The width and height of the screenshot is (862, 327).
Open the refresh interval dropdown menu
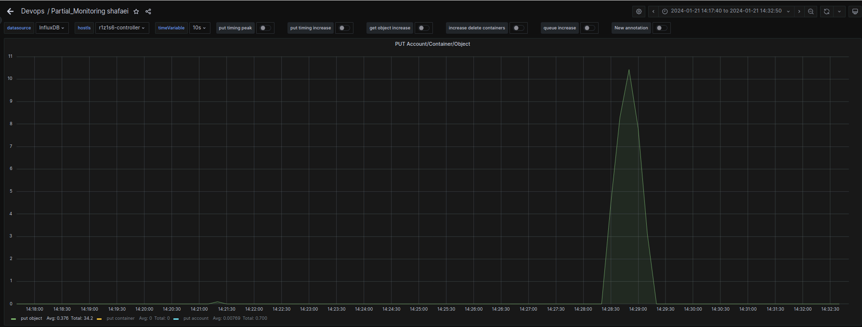[839, 12]
